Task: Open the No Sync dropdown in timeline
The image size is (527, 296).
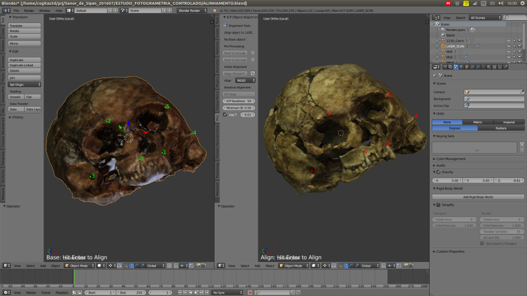Action: point(227,292)
